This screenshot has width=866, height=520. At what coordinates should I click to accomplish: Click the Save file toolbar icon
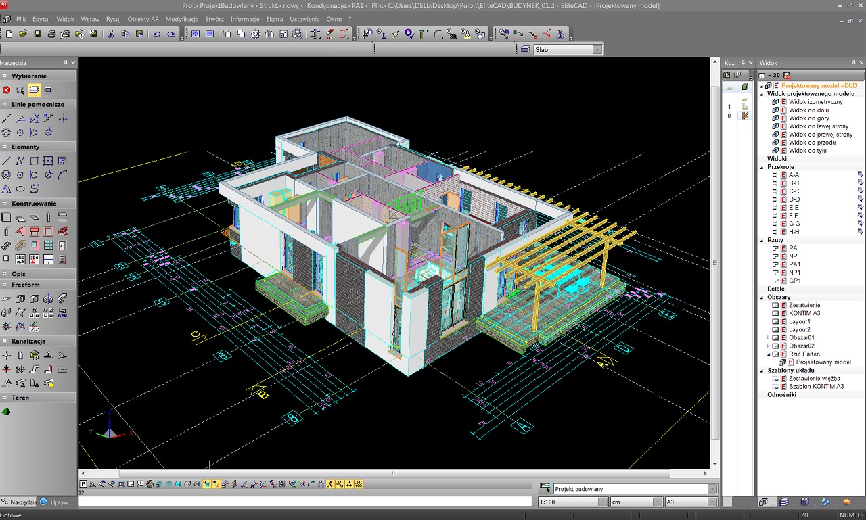pyautogui.click(x=37, y=34)
